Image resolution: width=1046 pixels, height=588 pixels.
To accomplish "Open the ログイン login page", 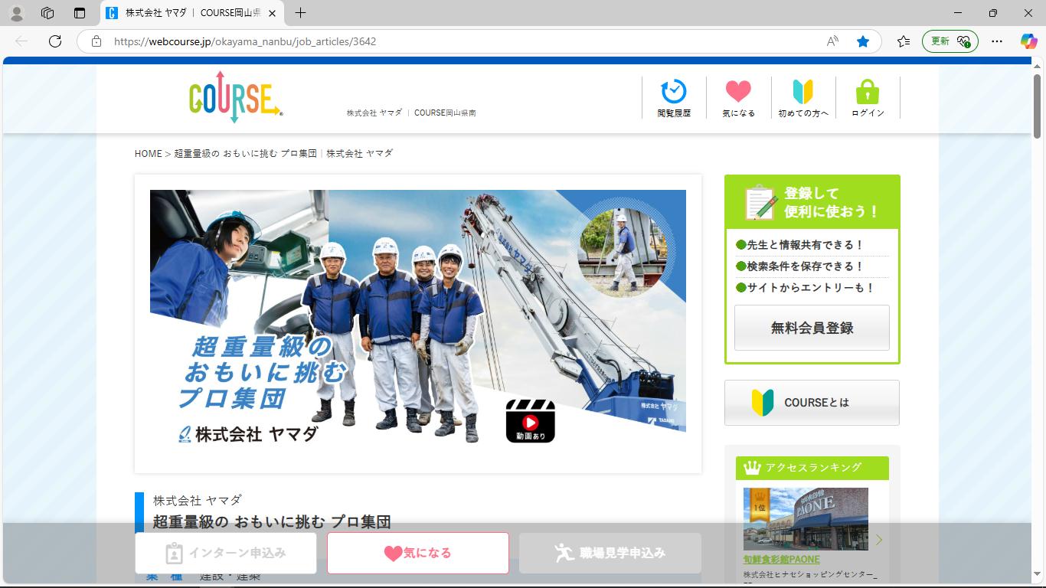I will tap(868, 98).
